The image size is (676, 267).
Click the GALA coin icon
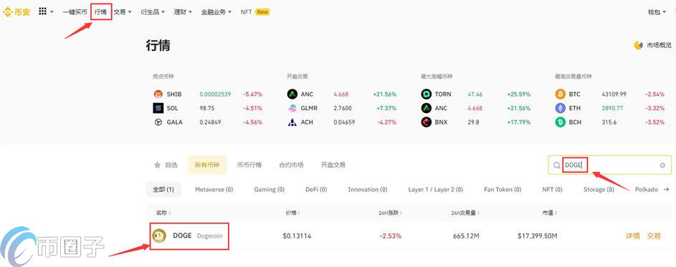(158, 122)
